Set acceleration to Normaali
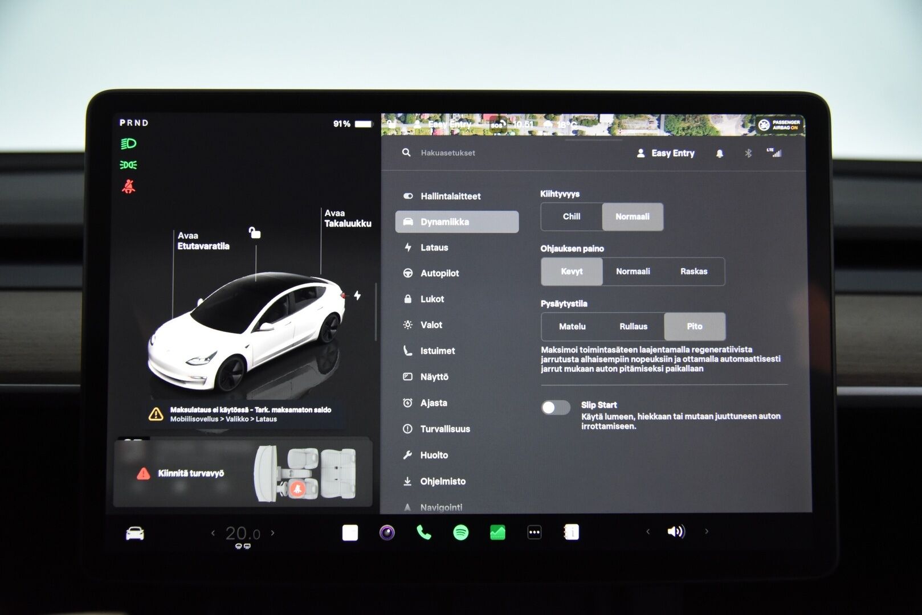Viewport: 922px width, 615px height. 633,216
